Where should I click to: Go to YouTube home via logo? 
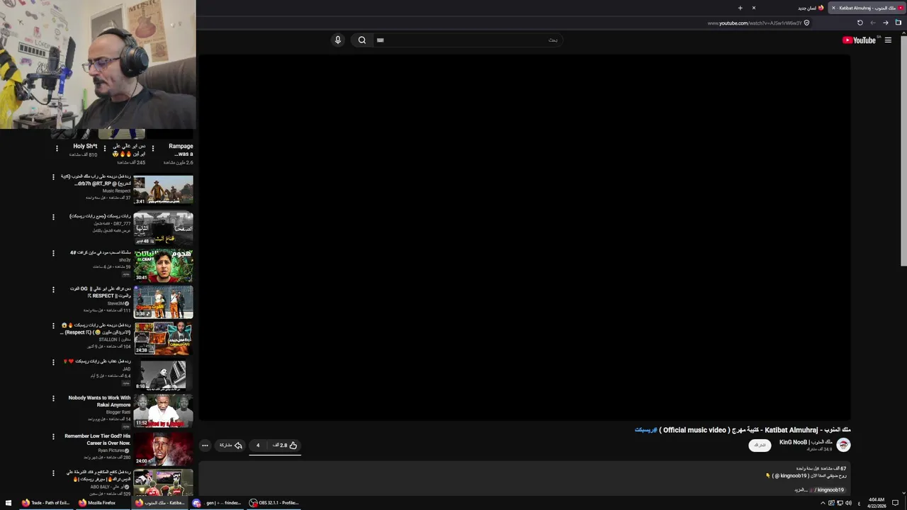[x=859, y=40]
